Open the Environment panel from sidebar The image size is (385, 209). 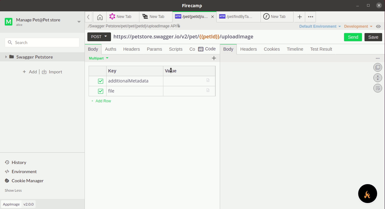click(24, 171)
